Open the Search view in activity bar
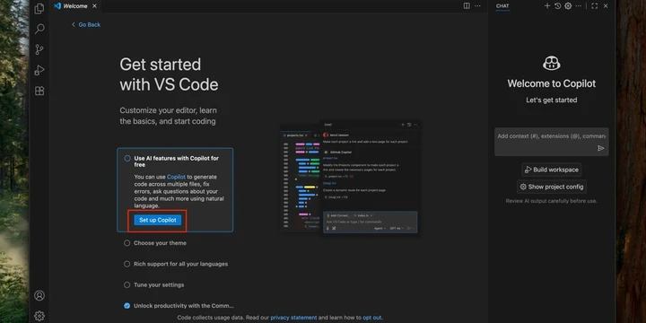 click(x=39, y=29)
